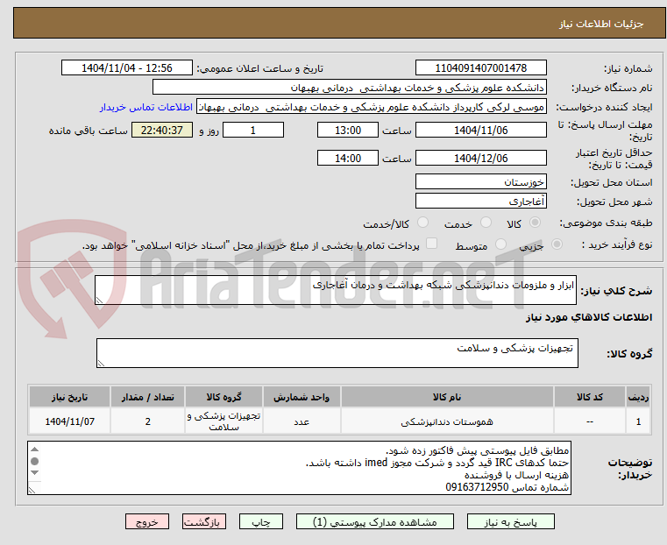This screenshot has height=545, width=667.
Task: Click the request creator name field
Action: [x=372, y=107]
